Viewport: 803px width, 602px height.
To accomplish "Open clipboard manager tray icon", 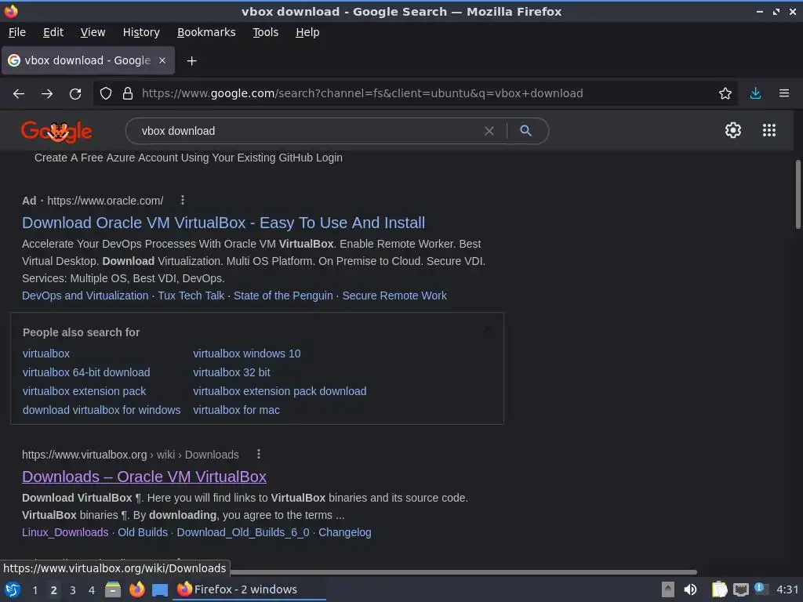I will 720,589.
